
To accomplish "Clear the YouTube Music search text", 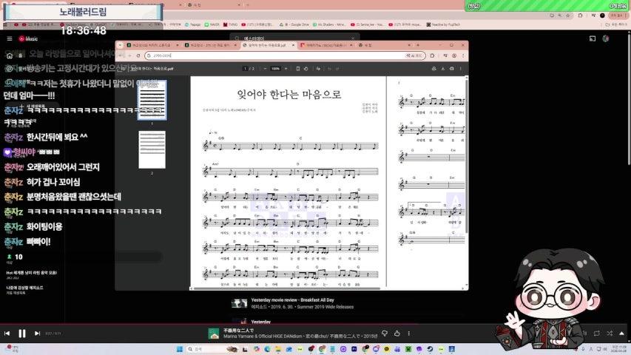I will (353, 38).
